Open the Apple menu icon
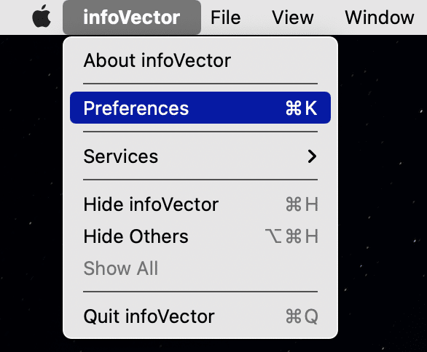The image size is (427, 352). tap(42, 17)
